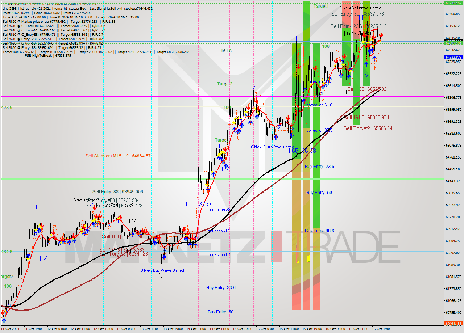Click the 'correction 87.5' label near 62297

coord(221,254)
